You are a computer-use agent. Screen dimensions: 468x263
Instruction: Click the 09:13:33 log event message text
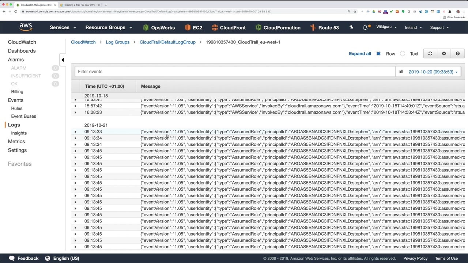click(x=303, y=131)
